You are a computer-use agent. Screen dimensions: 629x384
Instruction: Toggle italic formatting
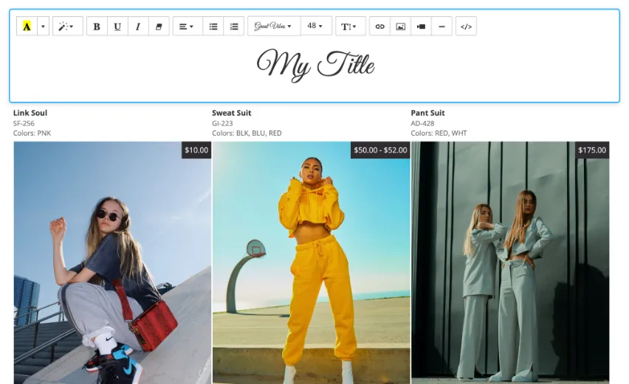[x=138, y=27]
